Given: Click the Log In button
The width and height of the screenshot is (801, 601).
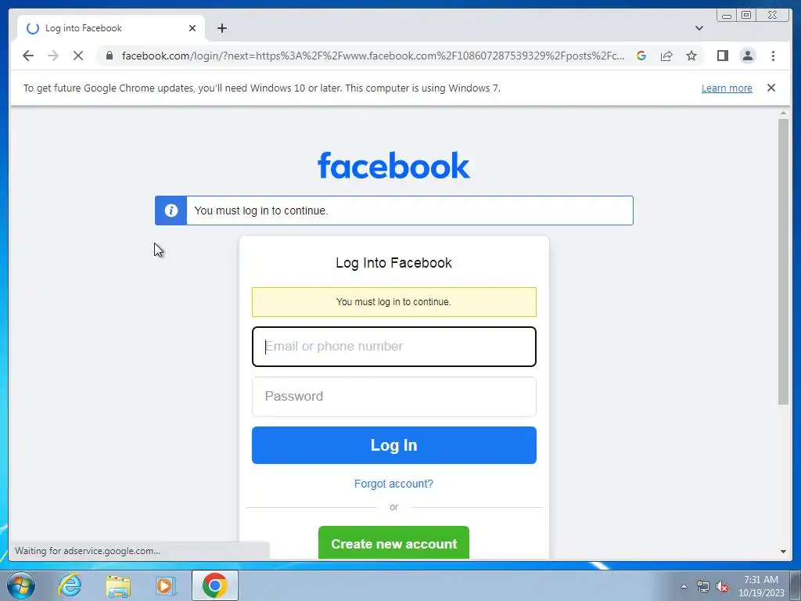Looking at the screenshot, I should click(394, 445).
